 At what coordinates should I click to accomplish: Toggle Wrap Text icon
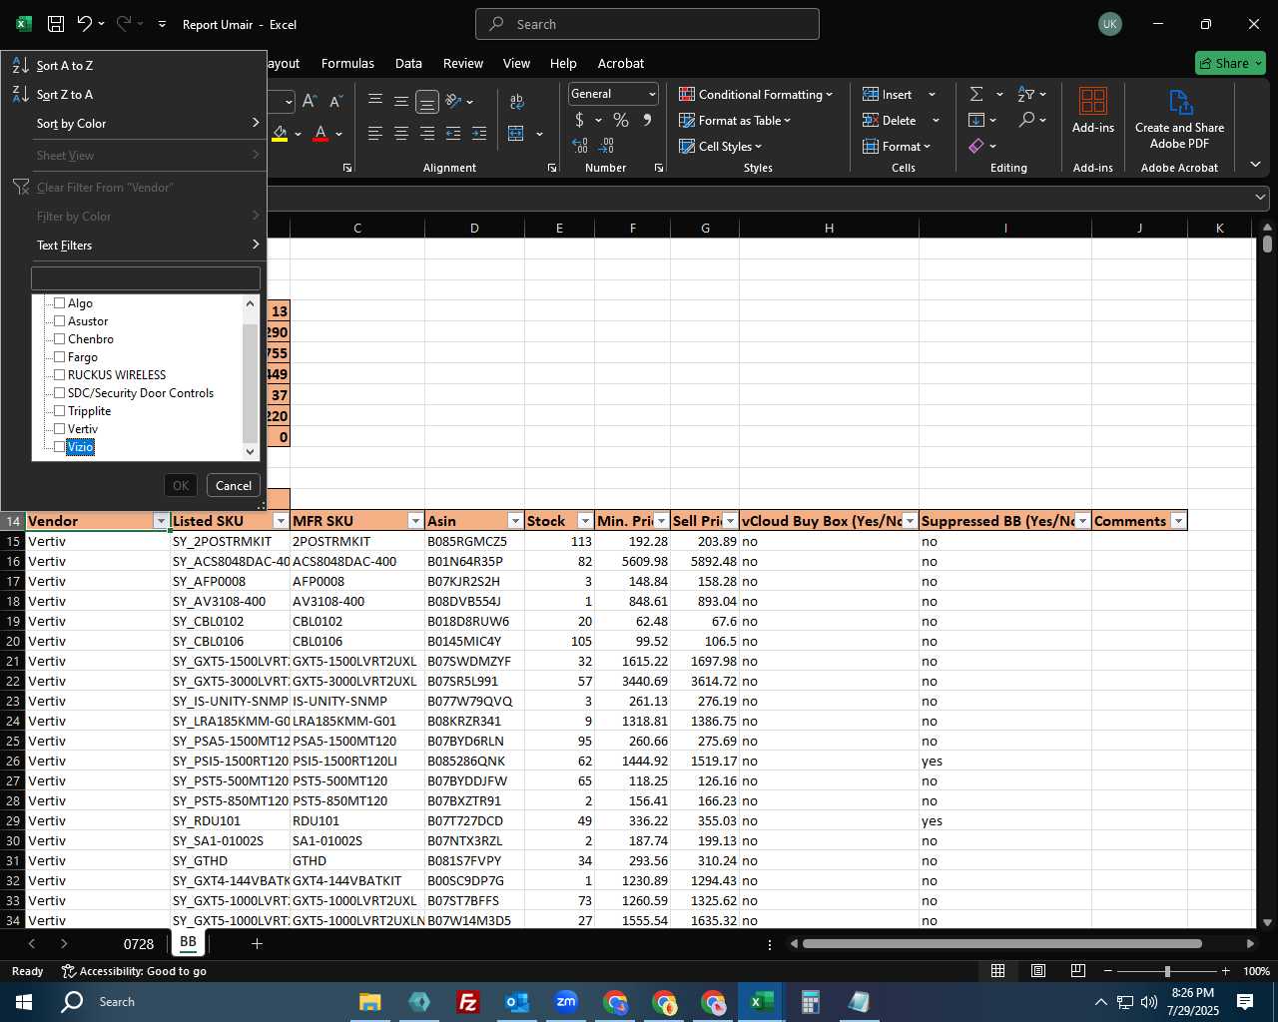[x=516, y=101]
